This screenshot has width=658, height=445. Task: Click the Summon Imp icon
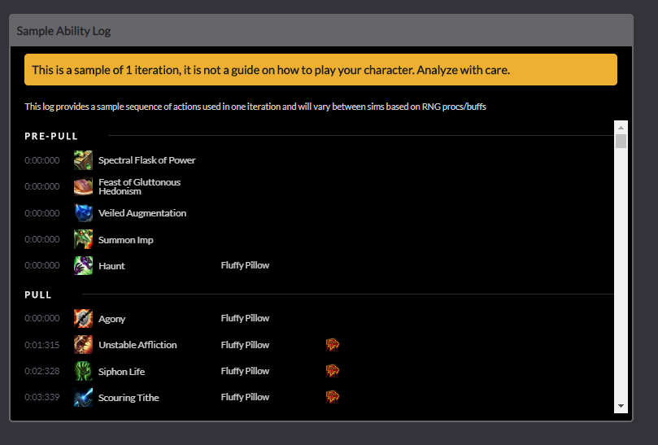[83, 239]
